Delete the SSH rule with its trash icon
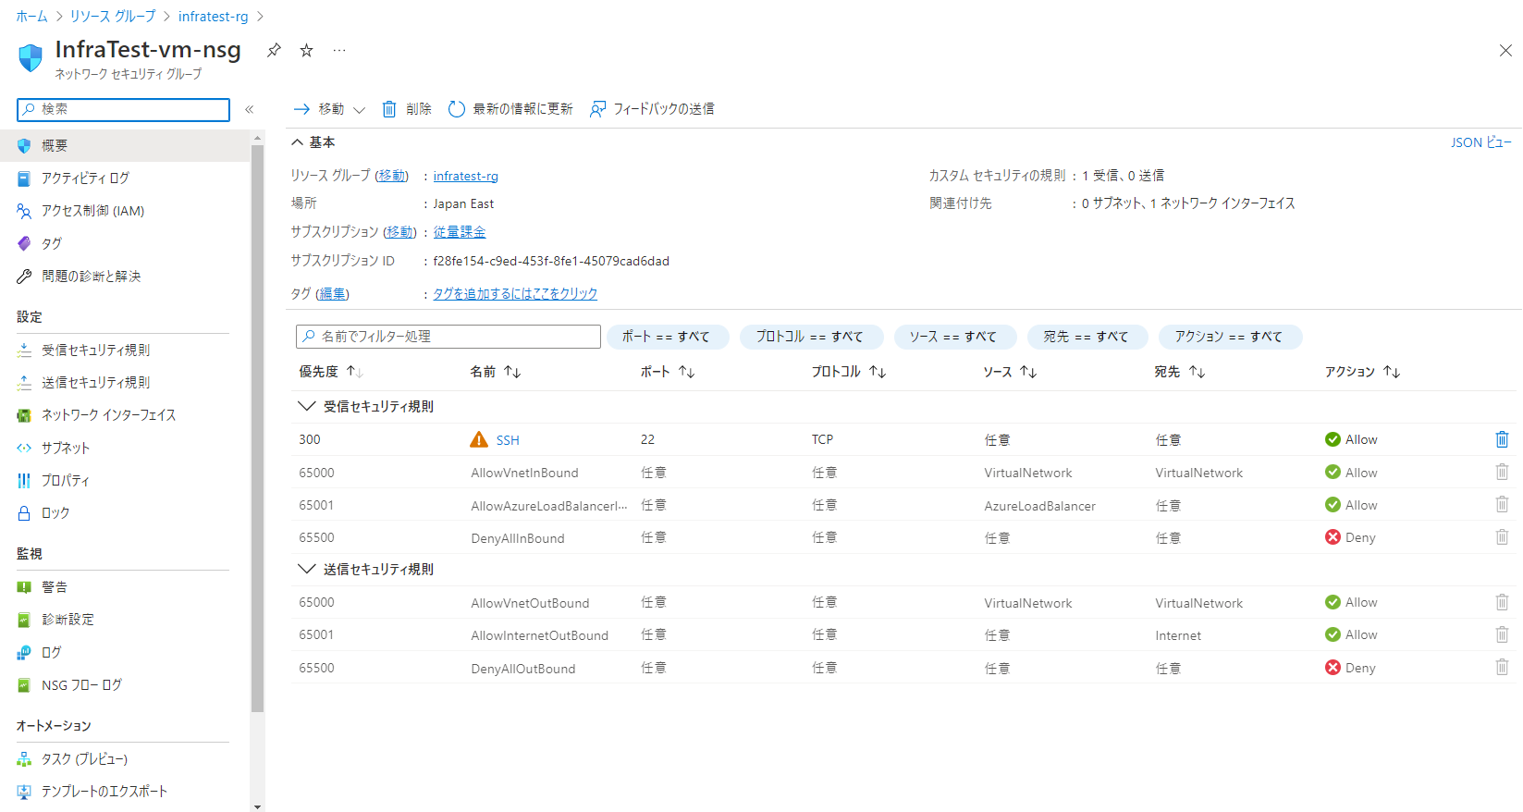The height and width of the screenshot is (812, 1523). coord(1502,439)
